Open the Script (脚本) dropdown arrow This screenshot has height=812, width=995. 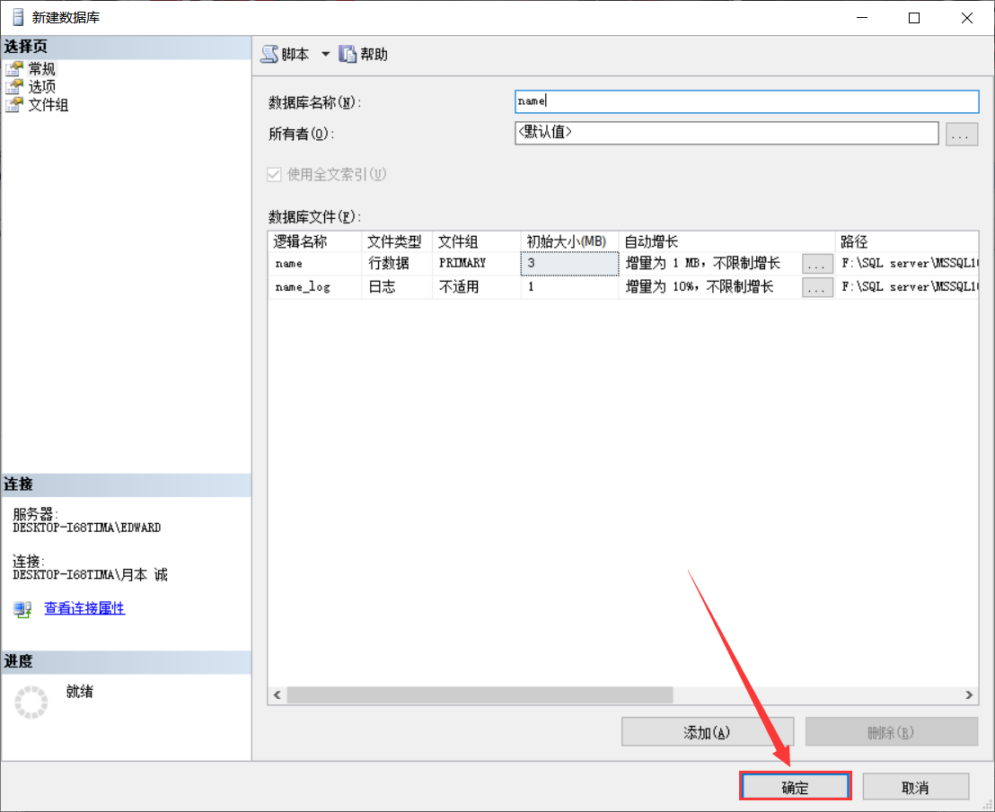[326, 55]
